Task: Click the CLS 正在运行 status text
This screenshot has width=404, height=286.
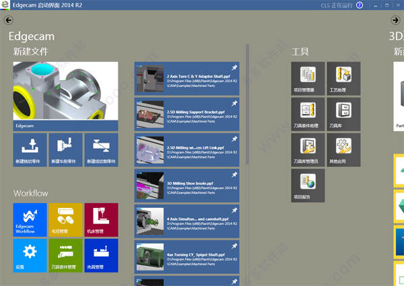Action: [337, 5]
